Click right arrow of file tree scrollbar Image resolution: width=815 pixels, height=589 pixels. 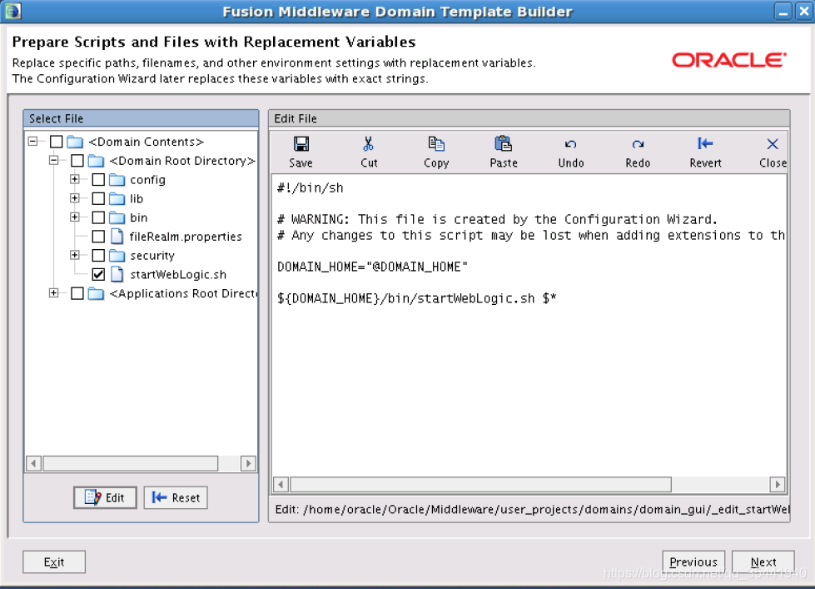(248, 463)
